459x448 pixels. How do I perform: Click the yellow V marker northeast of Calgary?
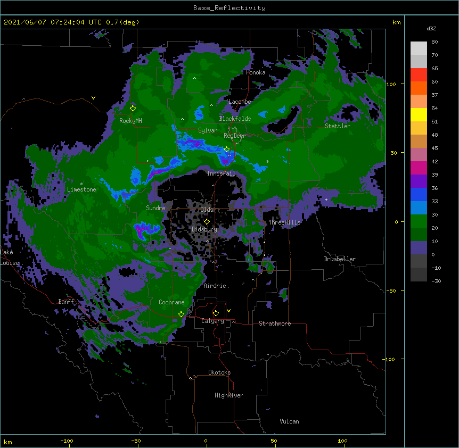pos(228,311)
